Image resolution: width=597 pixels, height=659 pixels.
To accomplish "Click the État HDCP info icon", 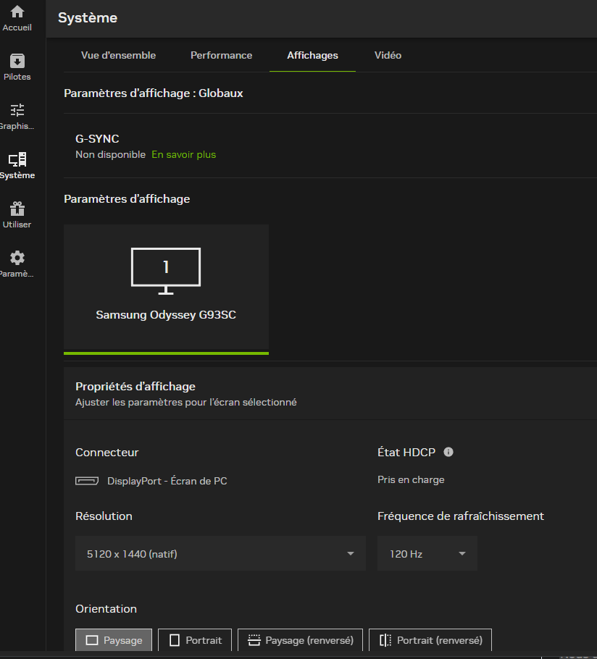I will [448, 453].
